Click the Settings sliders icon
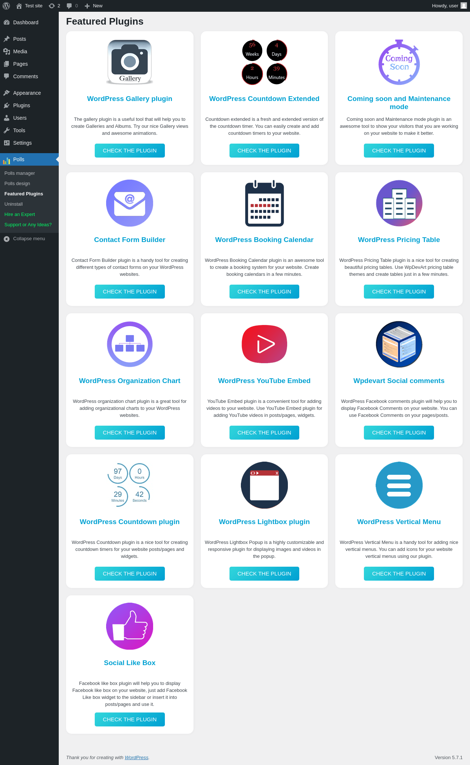This screenshot has height=765, width=470. pos(7,143)
